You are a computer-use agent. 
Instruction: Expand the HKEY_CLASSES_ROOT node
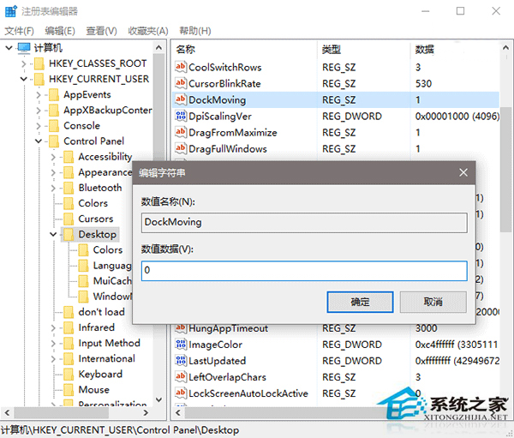[24, 63]
